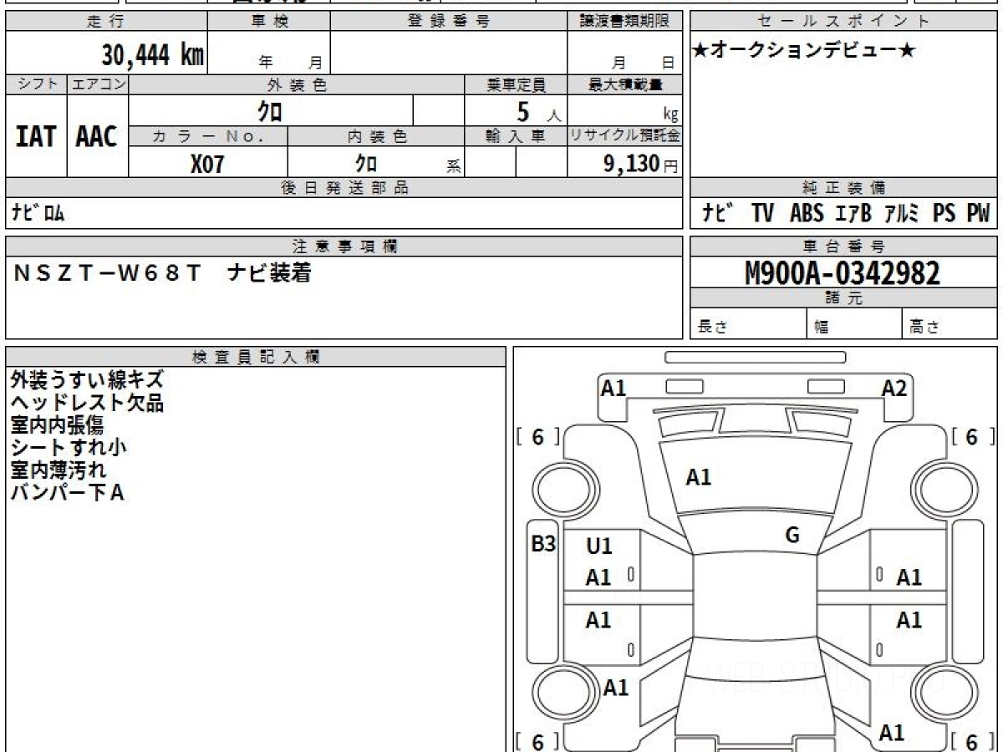Select the NSZT-W68T ナビ装着 note
Screen dimensions: 1003x752
163,272
